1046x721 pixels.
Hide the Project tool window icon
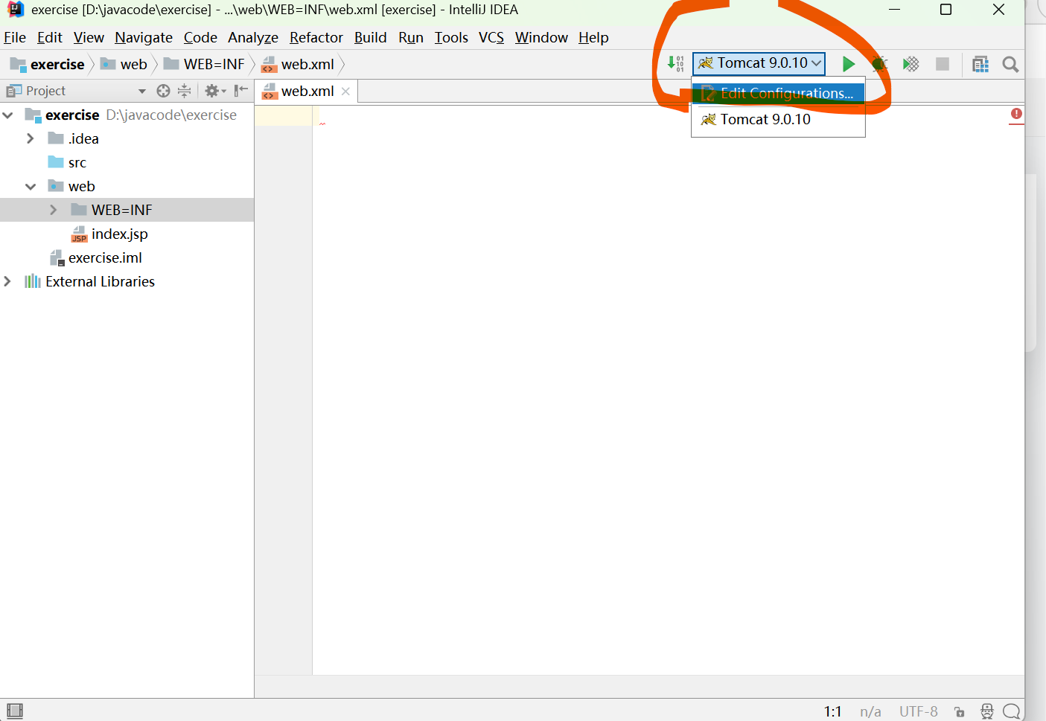(x=240, y=91)
